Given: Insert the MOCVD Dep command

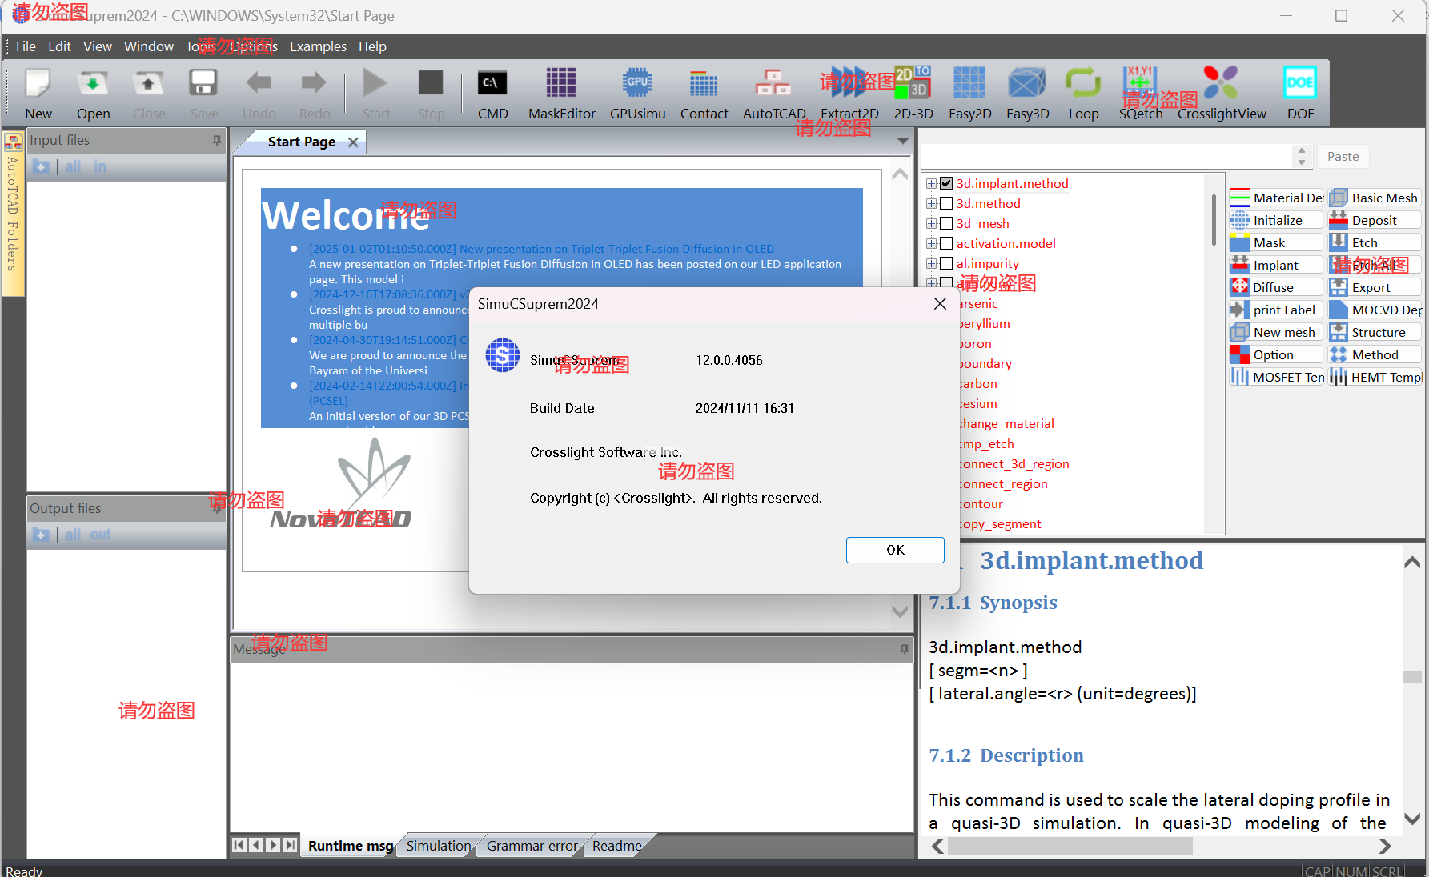Looking at the screenshot, I should 1375,310.
